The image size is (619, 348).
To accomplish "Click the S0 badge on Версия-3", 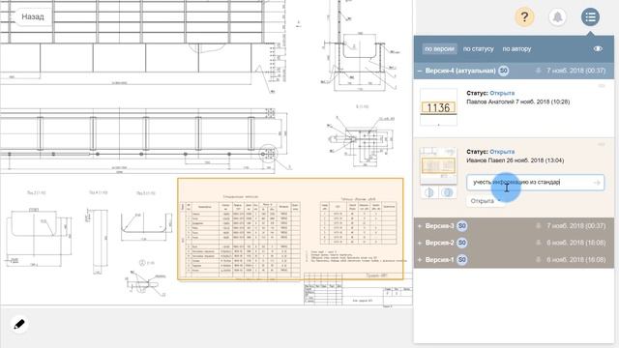I will [462, 225].
